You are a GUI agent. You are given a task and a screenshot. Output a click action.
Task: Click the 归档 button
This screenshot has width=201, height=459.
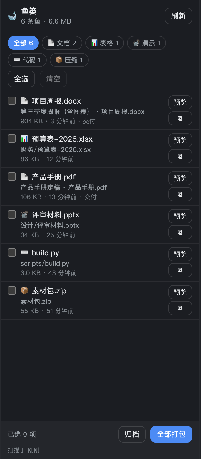[132, 434]
